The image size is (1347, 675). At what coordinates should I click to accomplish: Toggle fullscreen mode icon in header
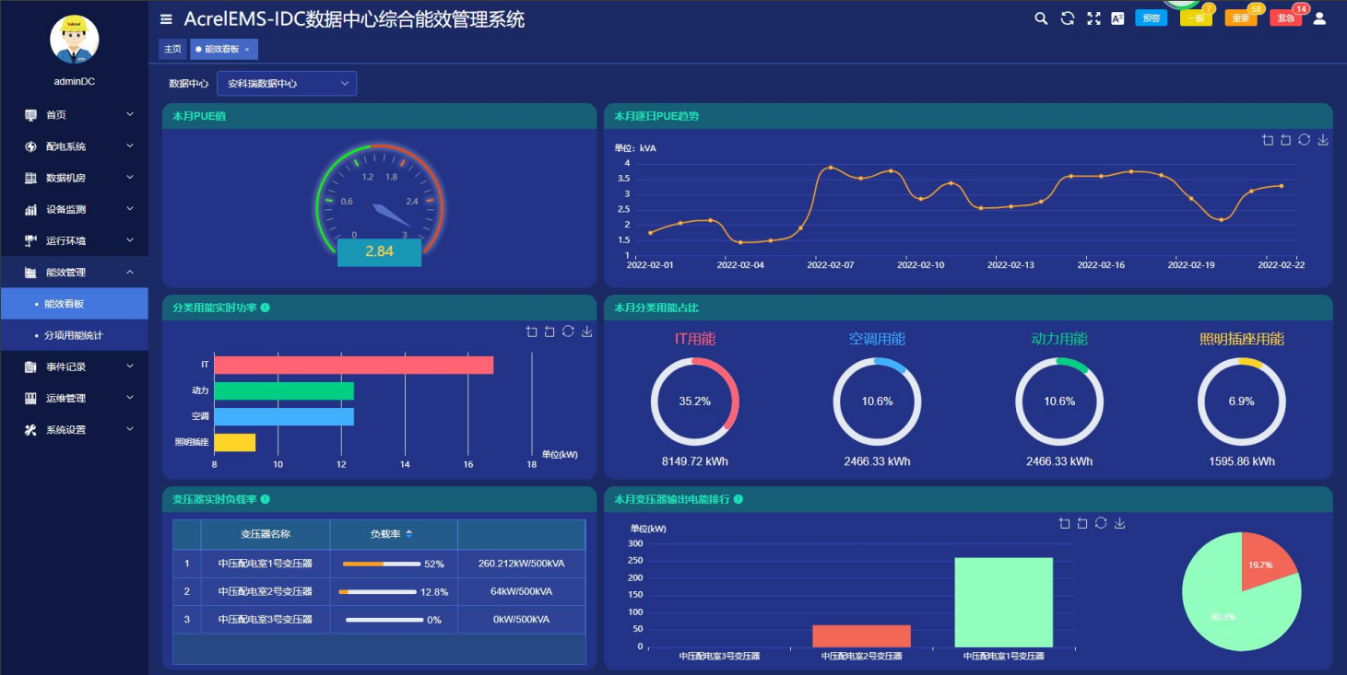[x=1093, y=18]
